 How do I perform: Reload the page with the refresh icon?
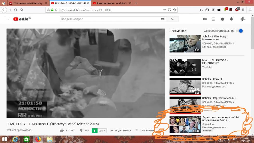[16, 10]
